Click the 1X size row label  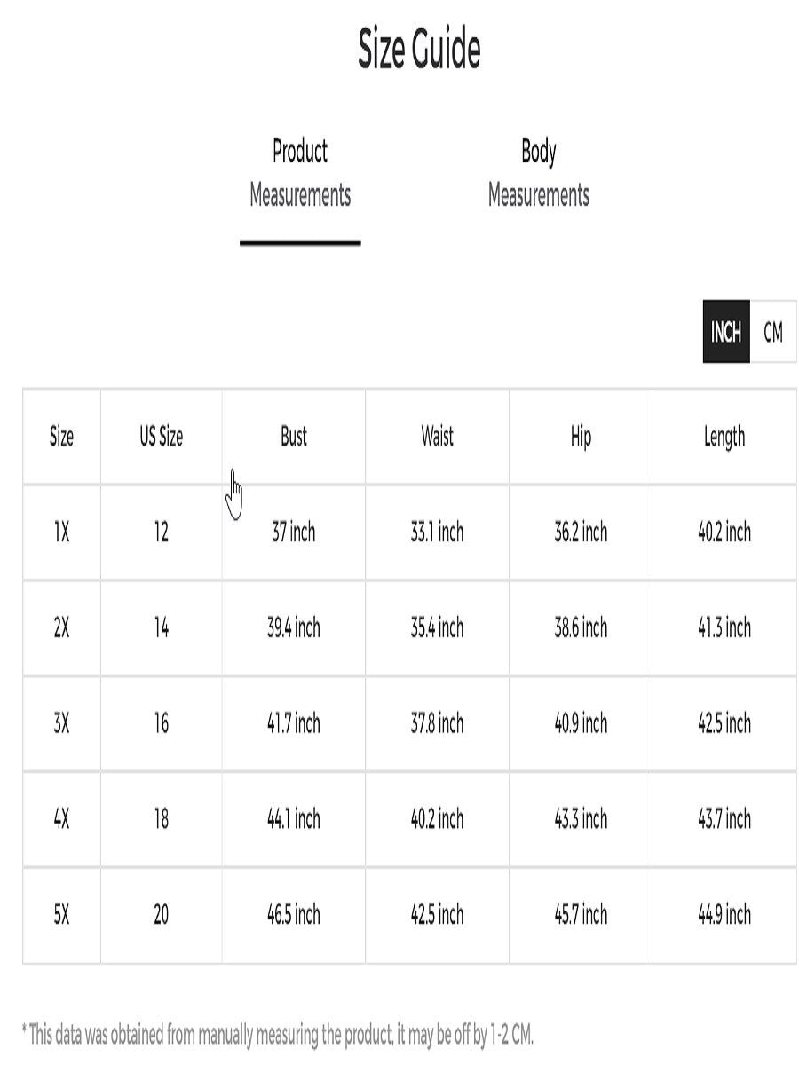(61, 532)
